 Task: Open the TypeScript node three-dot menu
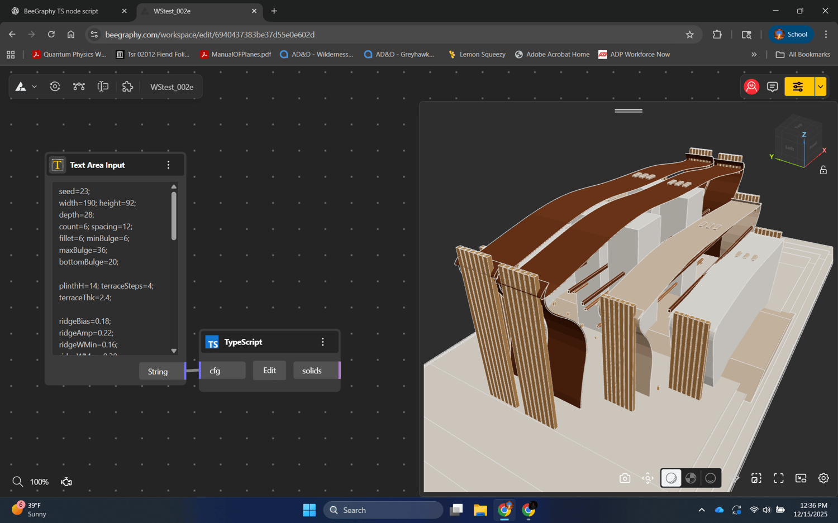[322, 342]
